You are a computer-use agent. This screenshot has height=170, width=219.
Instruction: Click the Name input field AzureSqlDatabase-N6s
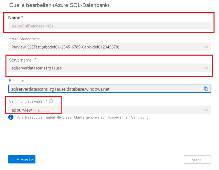(x=109, y=26)
